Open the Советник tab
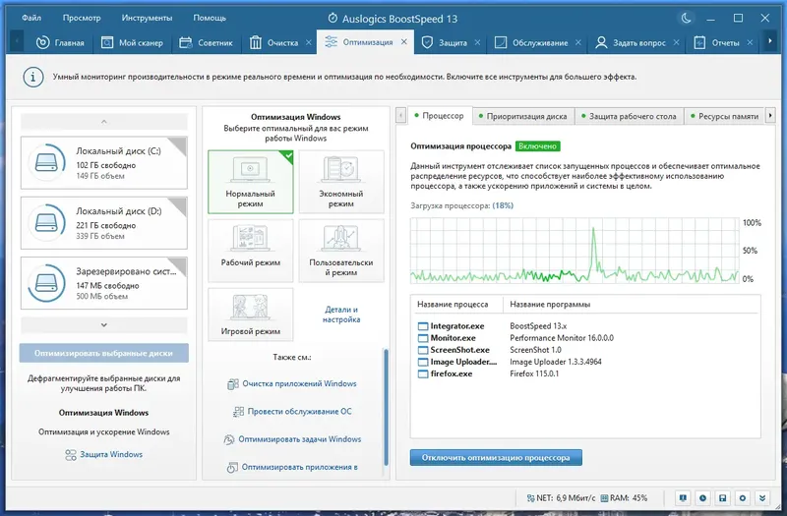The height and width of the screenshot is (516, 787). pos(206,42)
